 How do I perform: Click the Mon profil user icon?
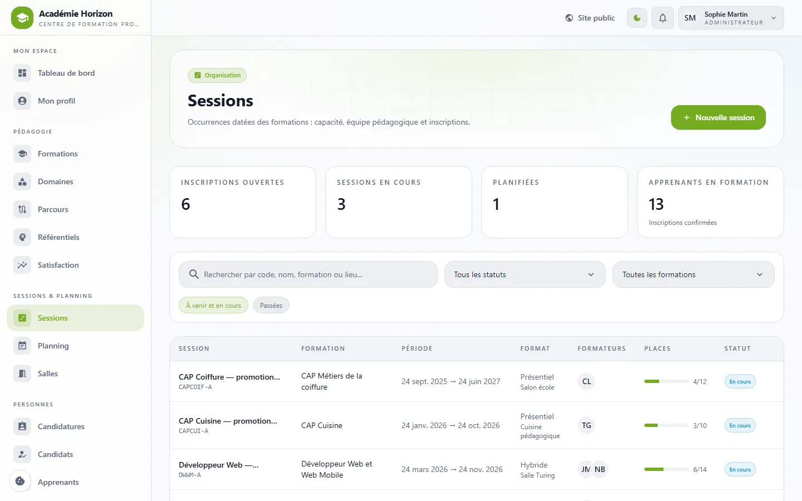coord(22,101)
